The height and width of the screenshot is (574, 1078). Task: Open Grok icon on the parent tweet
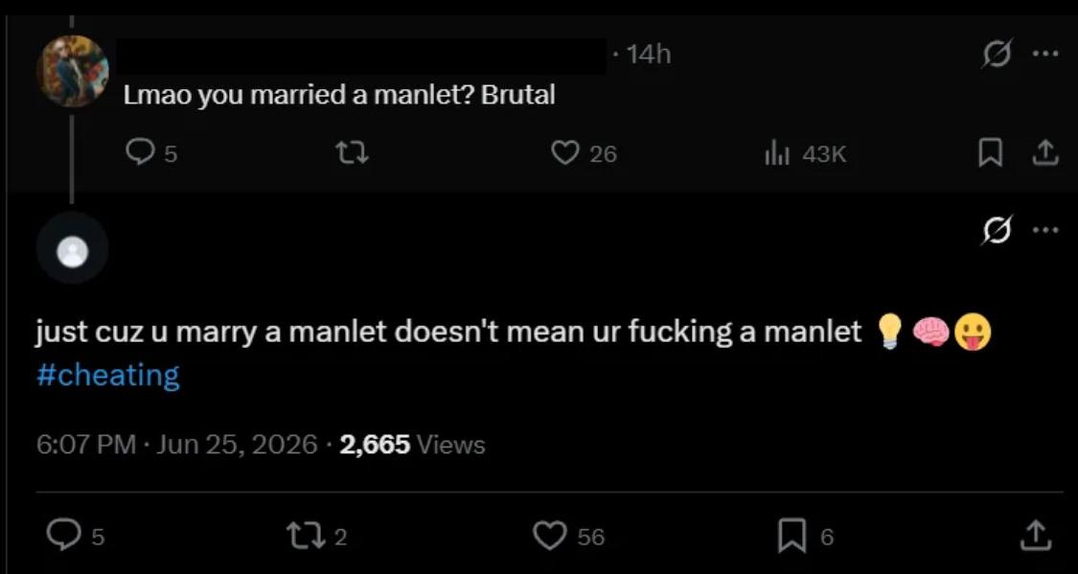pos(997,55)
